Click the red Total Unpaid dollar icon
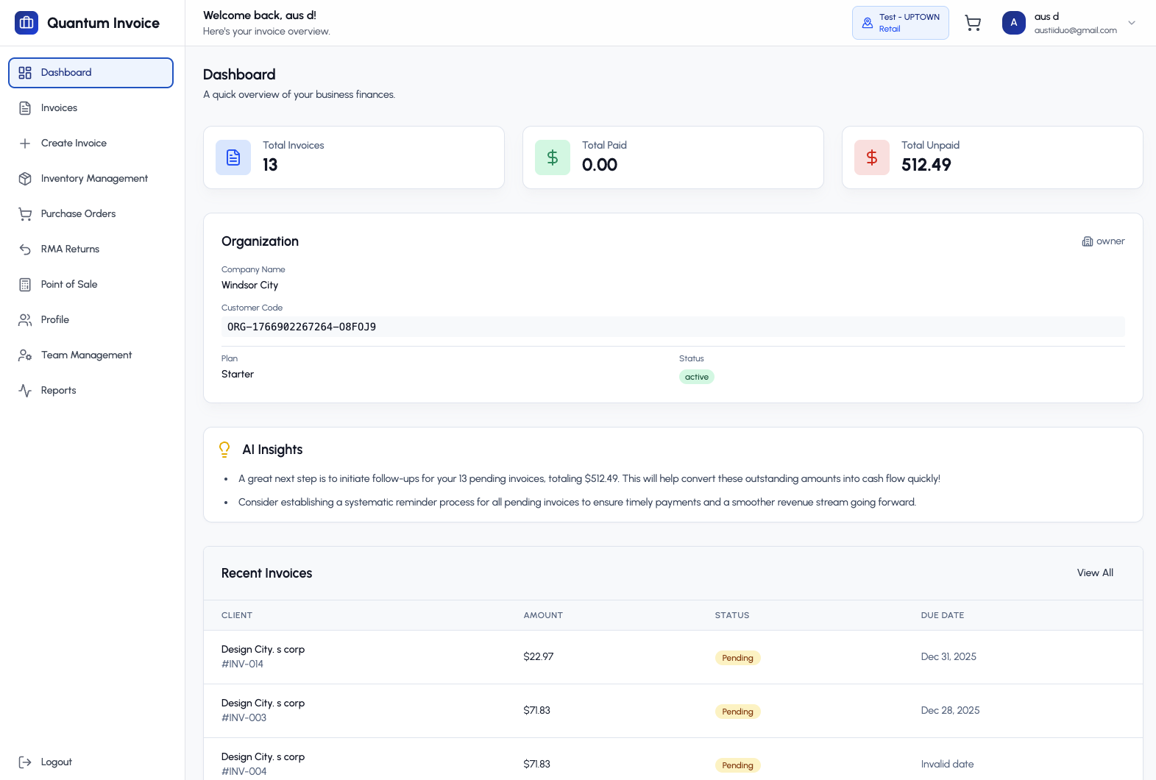 (872, 157)
